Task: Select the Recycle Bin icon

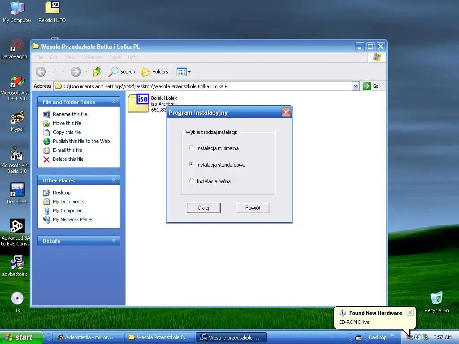Action: (x=437, y=302)
